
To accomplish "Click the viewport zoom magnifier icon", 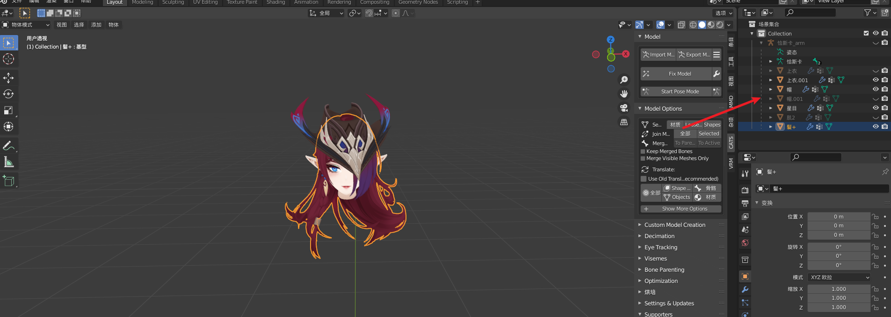I will [624, 80].
